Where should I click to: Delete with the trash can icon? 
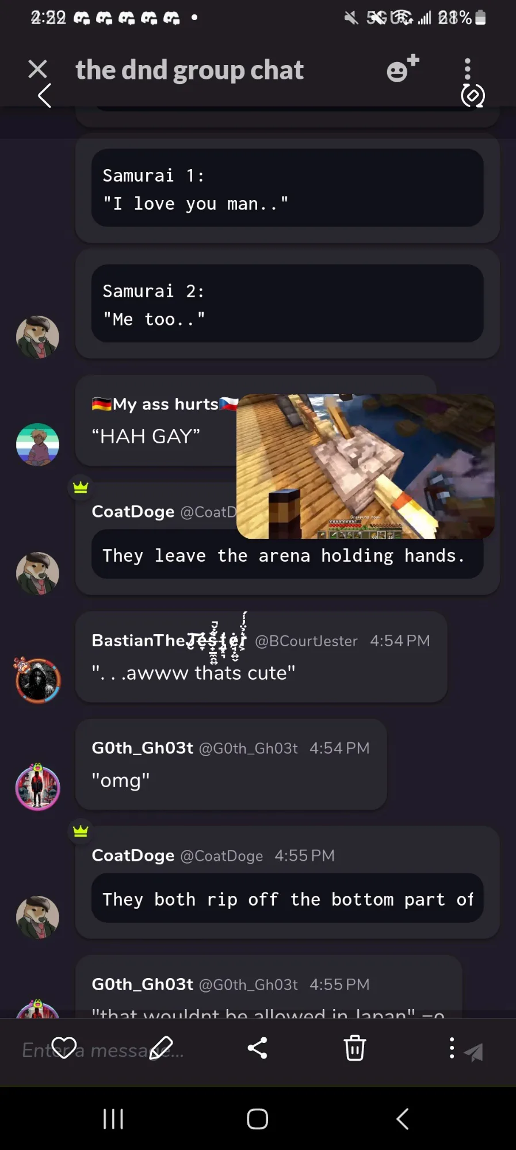354,1048
